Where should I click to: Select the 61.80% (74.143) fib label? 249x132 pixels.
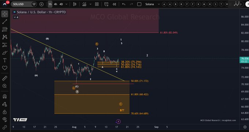point(131,67)
